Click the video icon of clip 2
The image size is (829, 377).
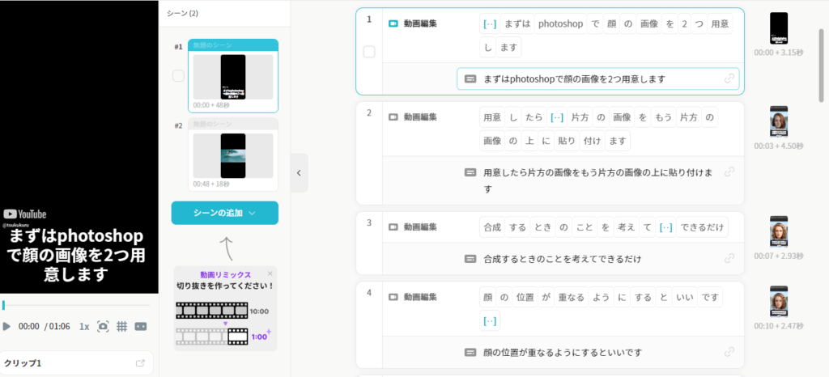pos(393,117)
